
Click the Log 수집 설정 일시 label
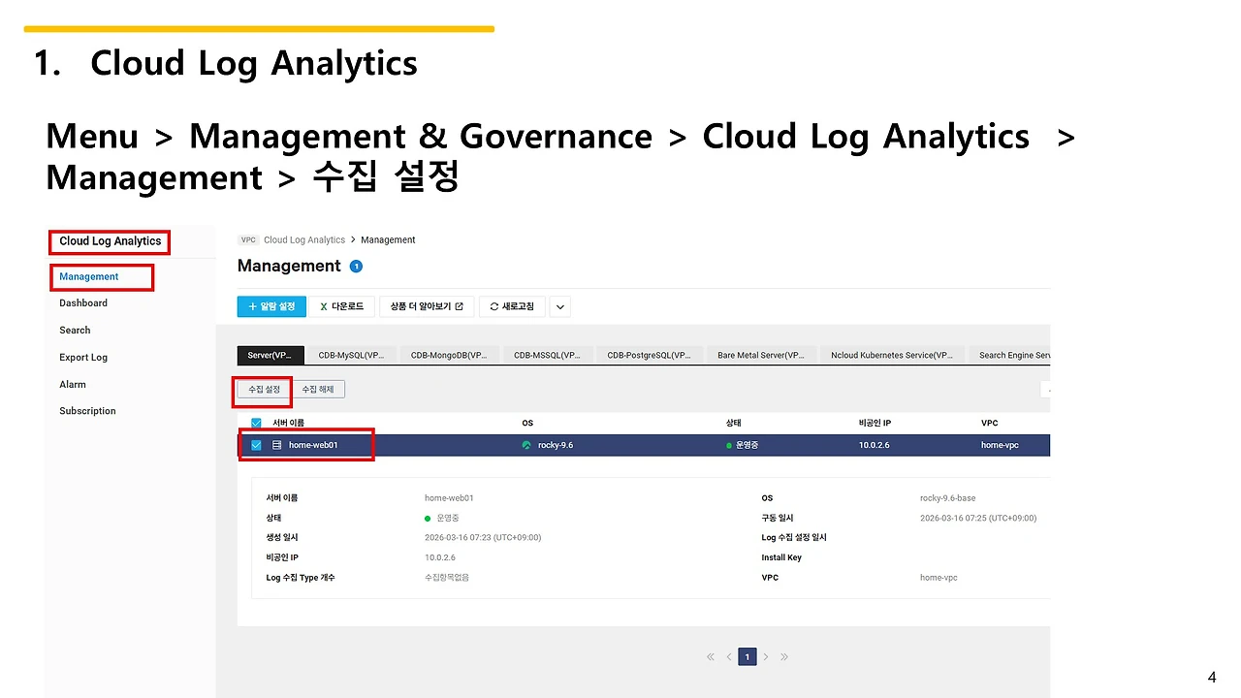coord(794,538)
